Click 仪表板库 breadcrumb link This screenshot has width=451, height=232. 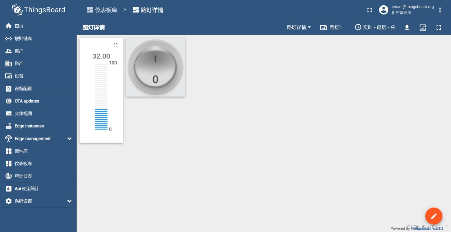point(102,10)
